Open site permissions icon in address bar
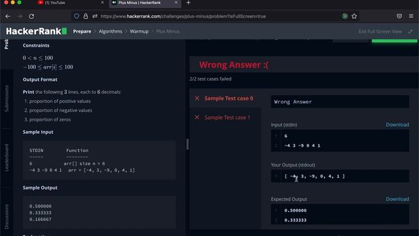 click(x=95, y=16)
